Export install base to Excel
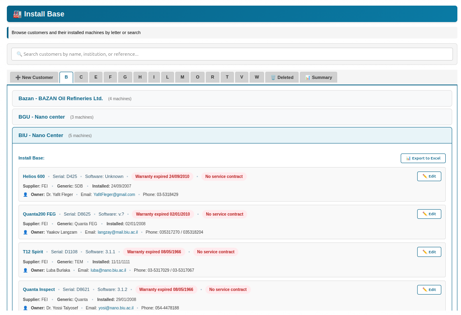 tap(423, 158)
